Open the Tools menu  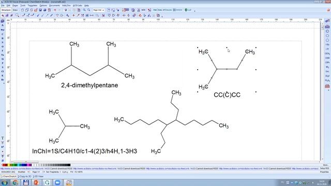click(x=23, y=6)
